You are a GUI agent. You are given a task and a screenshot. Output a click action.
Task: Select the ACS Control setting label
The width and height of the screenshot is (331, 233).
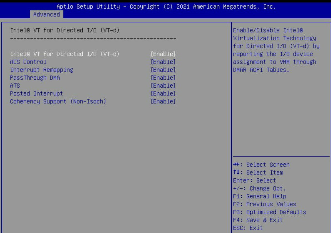pos(28,62)
